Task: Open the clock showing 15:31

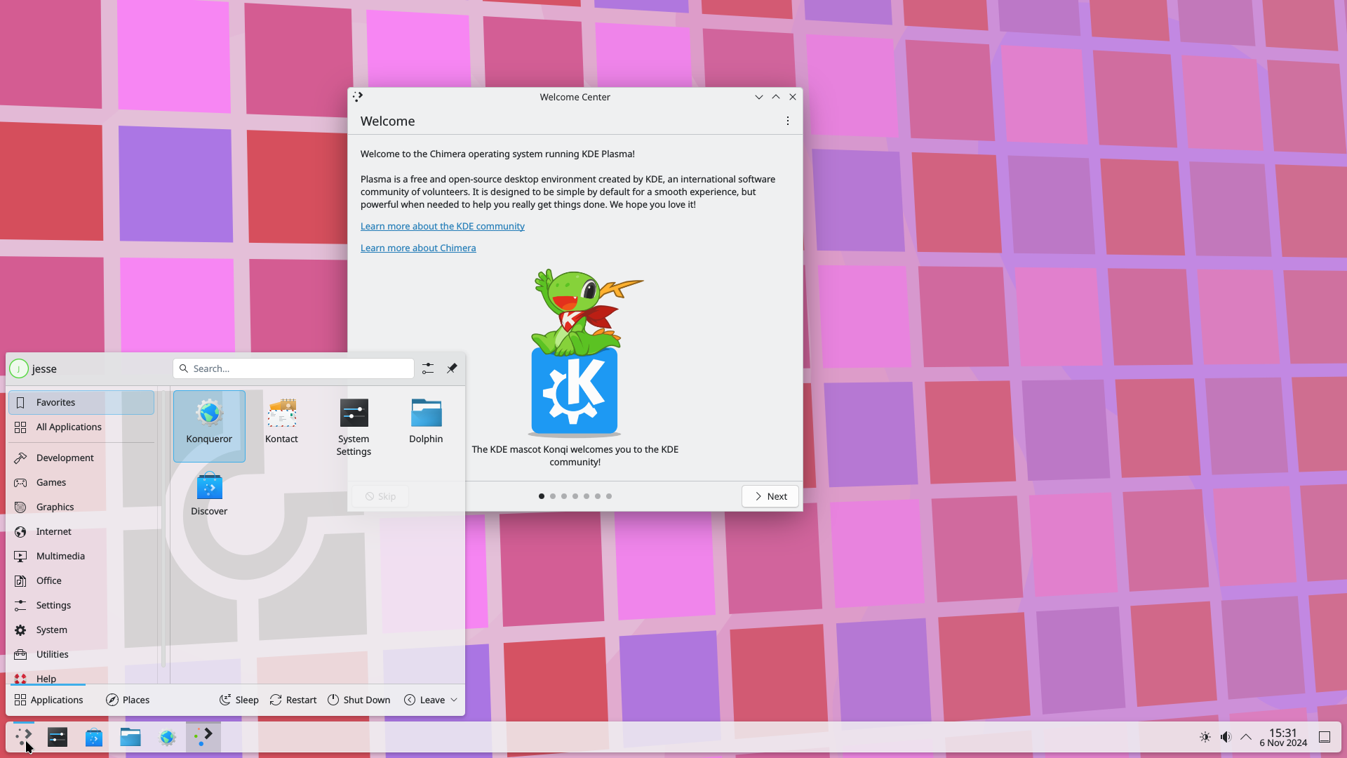Action: pyautogui.click(x=1283, y=737)
